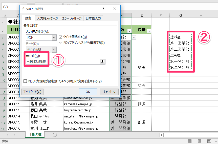
Task: Click cell 古川 征二郎
Action: pyautogui.click(x=47, y=128)
